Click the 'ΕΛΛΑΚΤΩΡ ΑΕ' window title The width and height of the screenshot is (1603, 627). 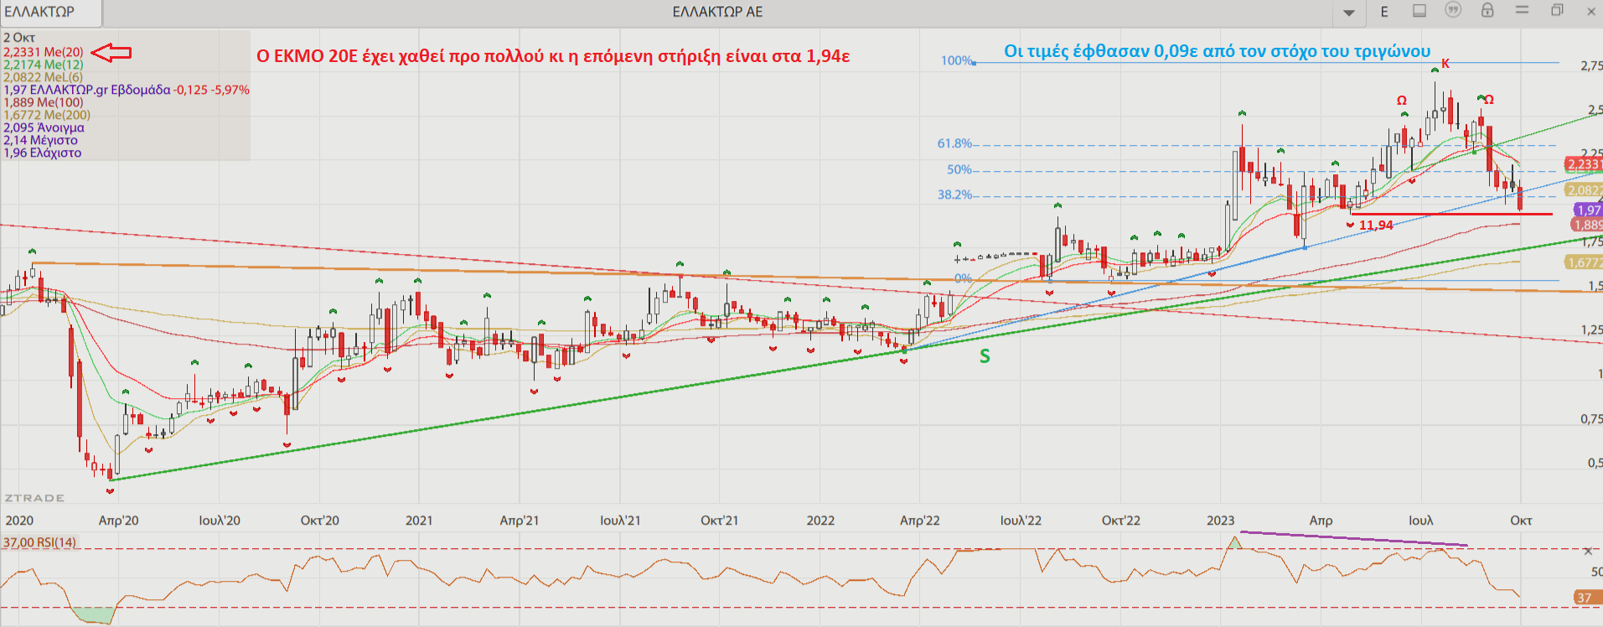click(717, 12)
